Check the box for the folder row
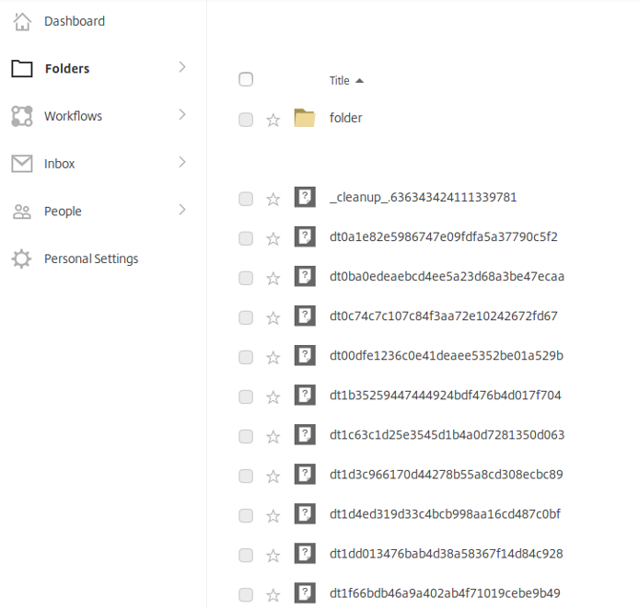 point(246,121)
